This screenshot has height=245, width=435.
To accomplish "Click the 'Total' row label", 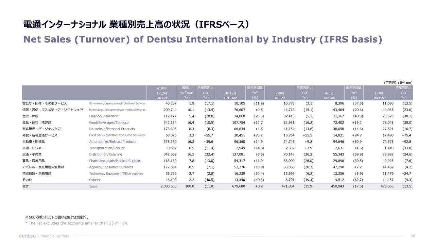I will tap(93, 187).
